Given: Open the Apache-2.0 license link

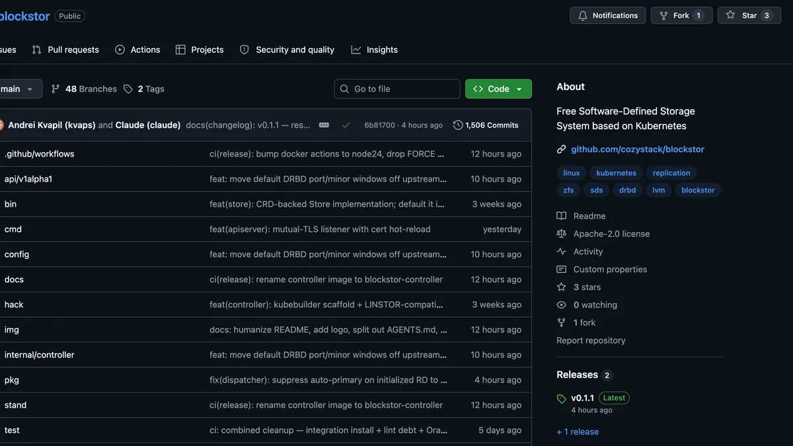Looking at the screenshot, I should (603, 234).
